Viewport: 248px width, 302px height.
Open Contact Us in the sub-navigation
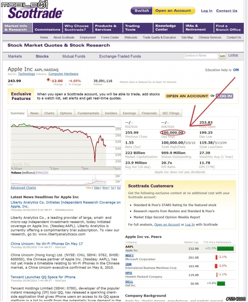click(x=234, y=38)
